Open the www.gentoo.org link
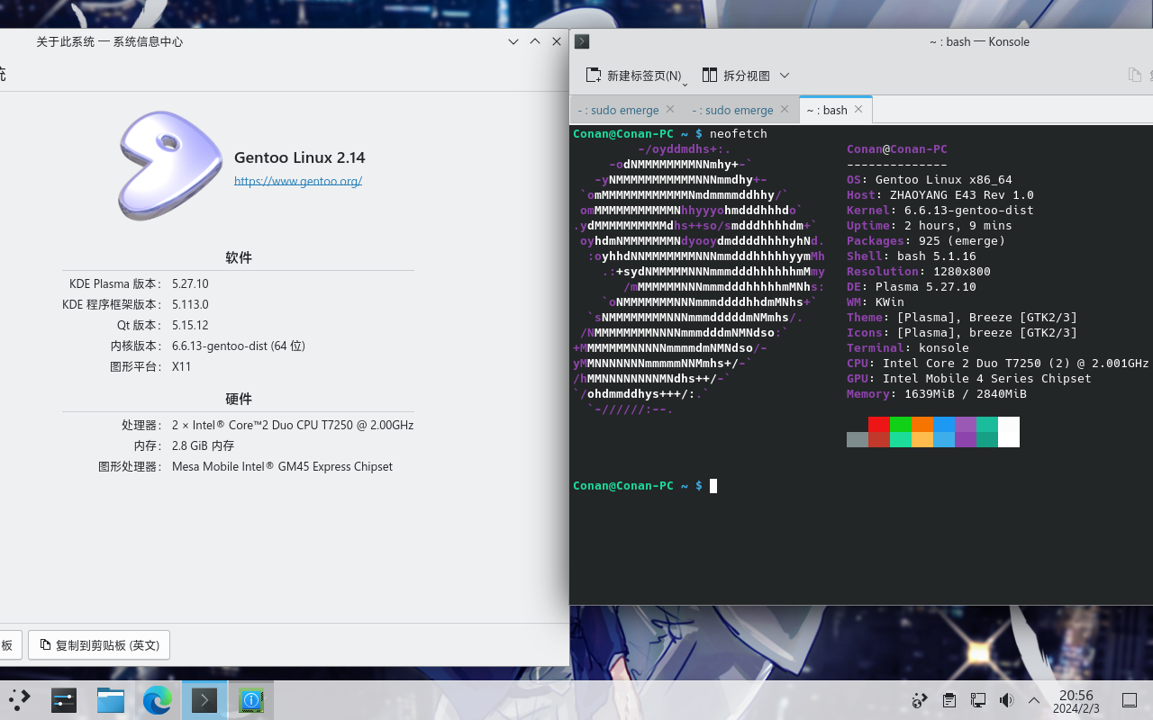The width and height of the screenshot is (1153, 720). pyautogui.click(x=298, y=181)
